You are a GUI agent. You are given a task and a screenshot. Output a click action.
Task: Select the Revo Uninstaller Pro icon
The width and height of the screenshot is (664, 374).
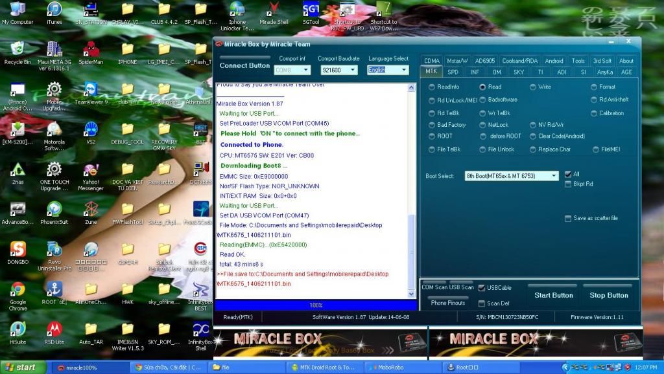(54, 256)
